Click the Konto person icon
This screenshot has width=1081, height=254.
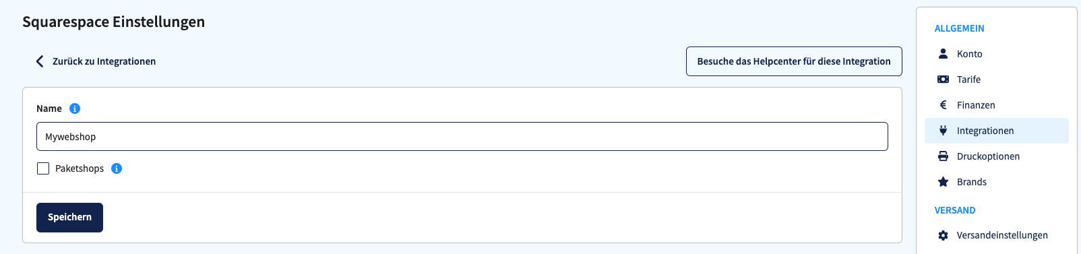tap(943, 54)
